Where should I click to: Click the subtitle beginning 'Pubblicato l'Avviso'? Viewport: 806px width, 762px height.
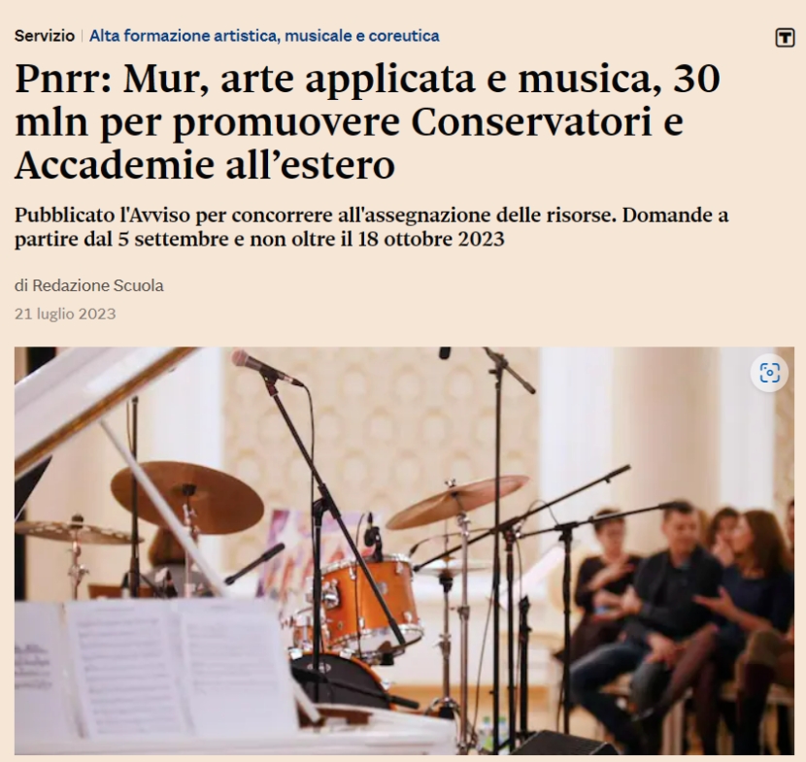tap(372, 227)
